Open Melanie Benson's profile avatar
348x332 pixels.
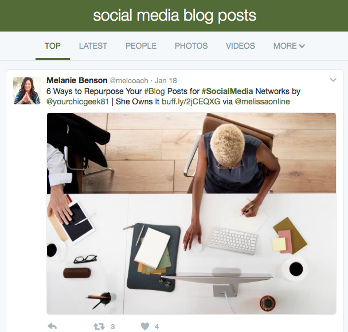point(27,91)
